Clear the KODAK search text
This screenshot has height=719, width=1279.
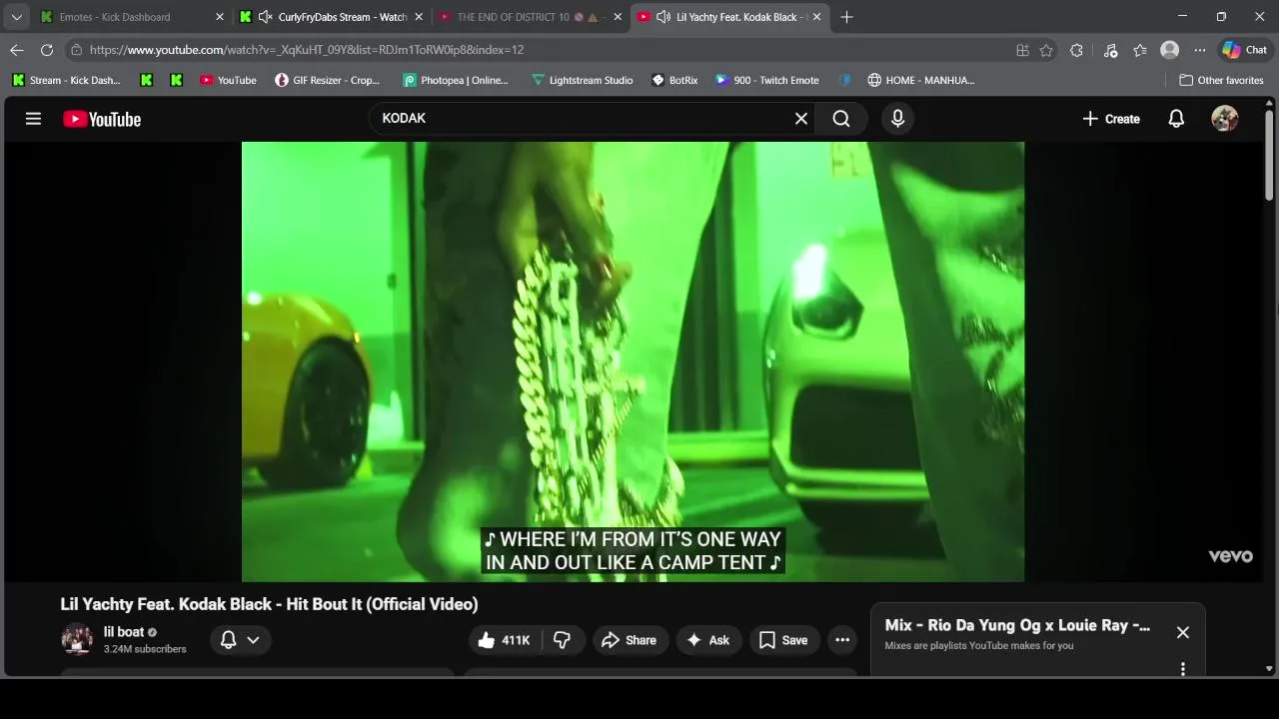tap(800, 119)
